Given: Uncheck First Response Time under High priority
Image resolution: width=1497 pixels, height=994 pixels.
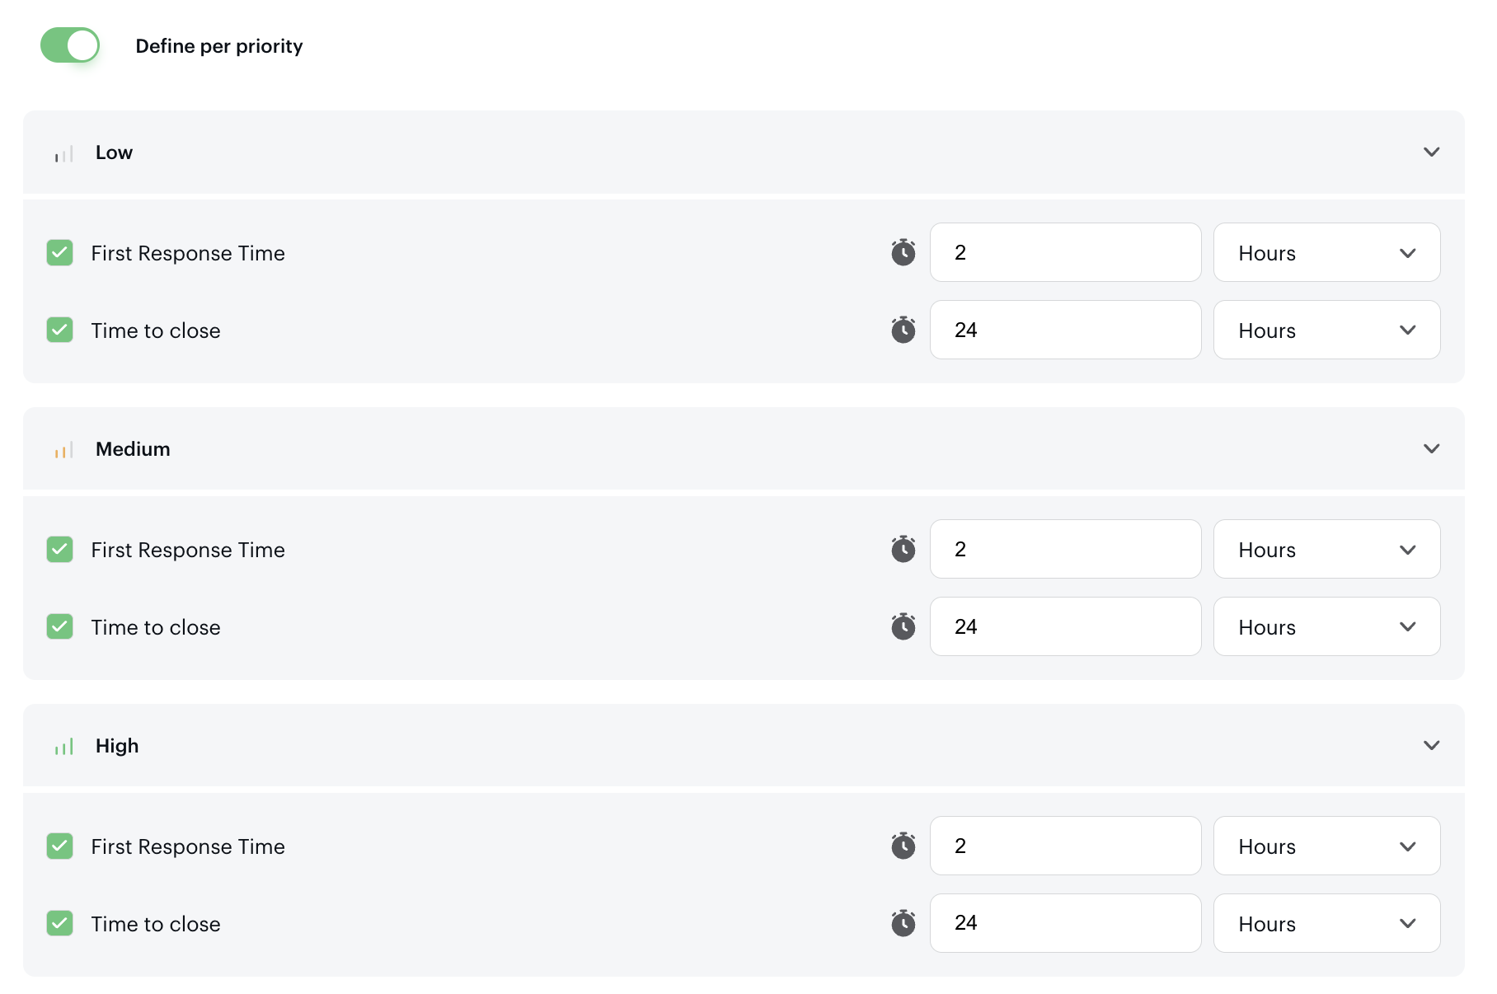Looking at the screenshot, I should coord(60,846).
